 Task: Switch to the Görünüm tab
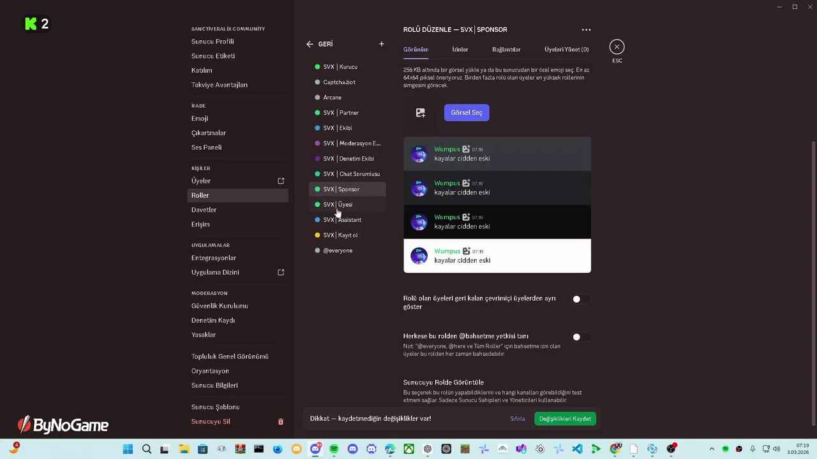point(416,49)
